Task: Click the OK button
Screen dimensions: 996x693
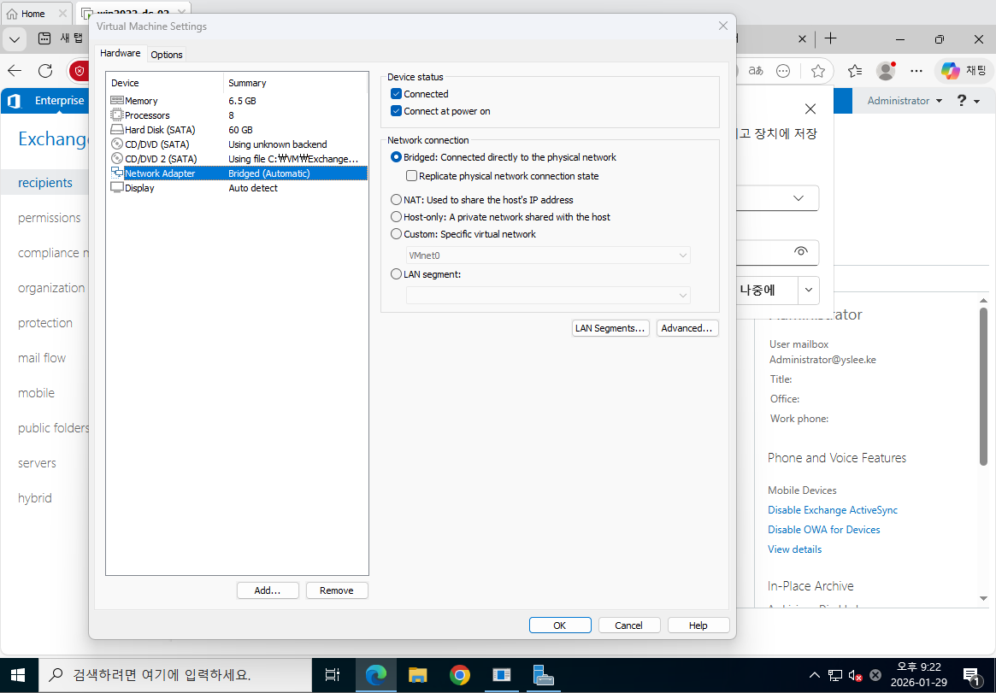Action: click(560, 625)
